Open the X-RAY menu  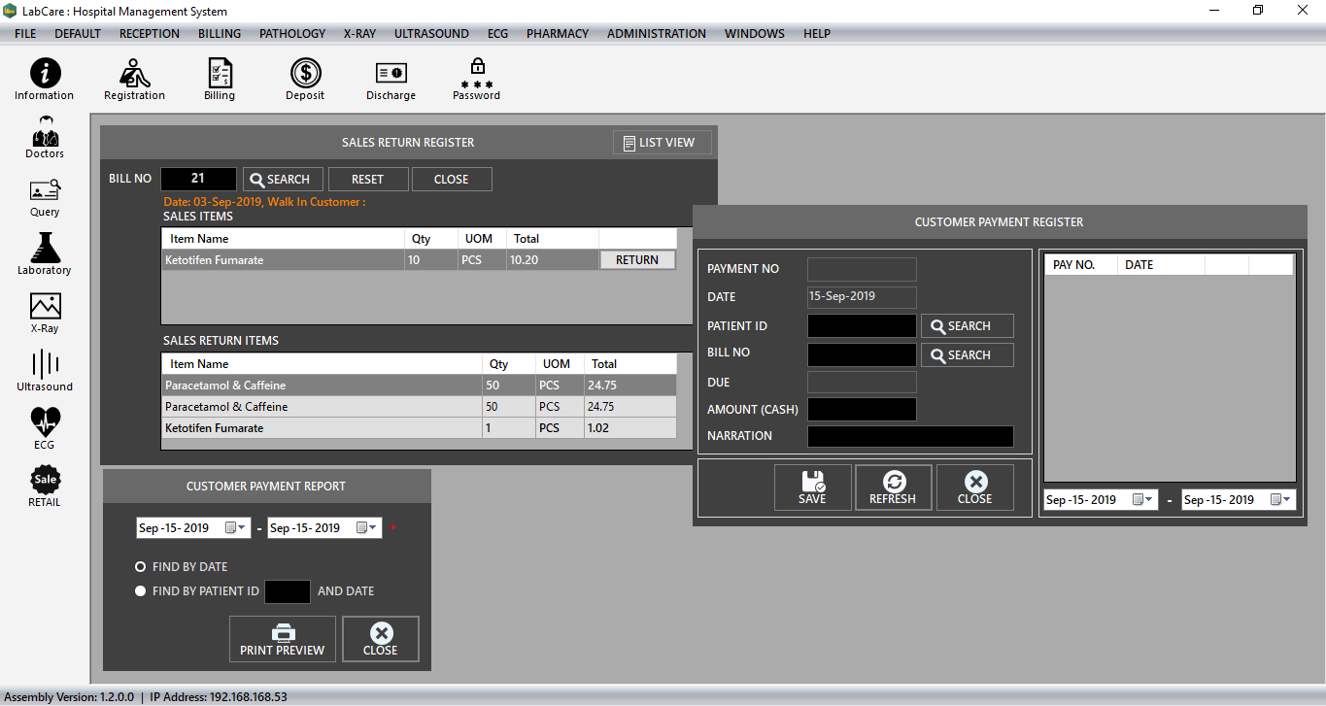point(359,33)
